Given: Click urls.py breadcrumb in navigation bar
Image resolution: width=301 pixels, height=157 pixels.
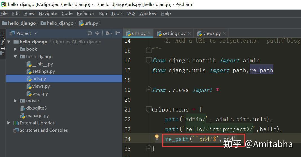Looking at the screenshot, I should (88, 23).
